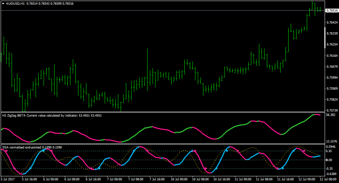Click the 0.75824 price axis label
This screenshot has width=339, height=183.
coord(332,100)
